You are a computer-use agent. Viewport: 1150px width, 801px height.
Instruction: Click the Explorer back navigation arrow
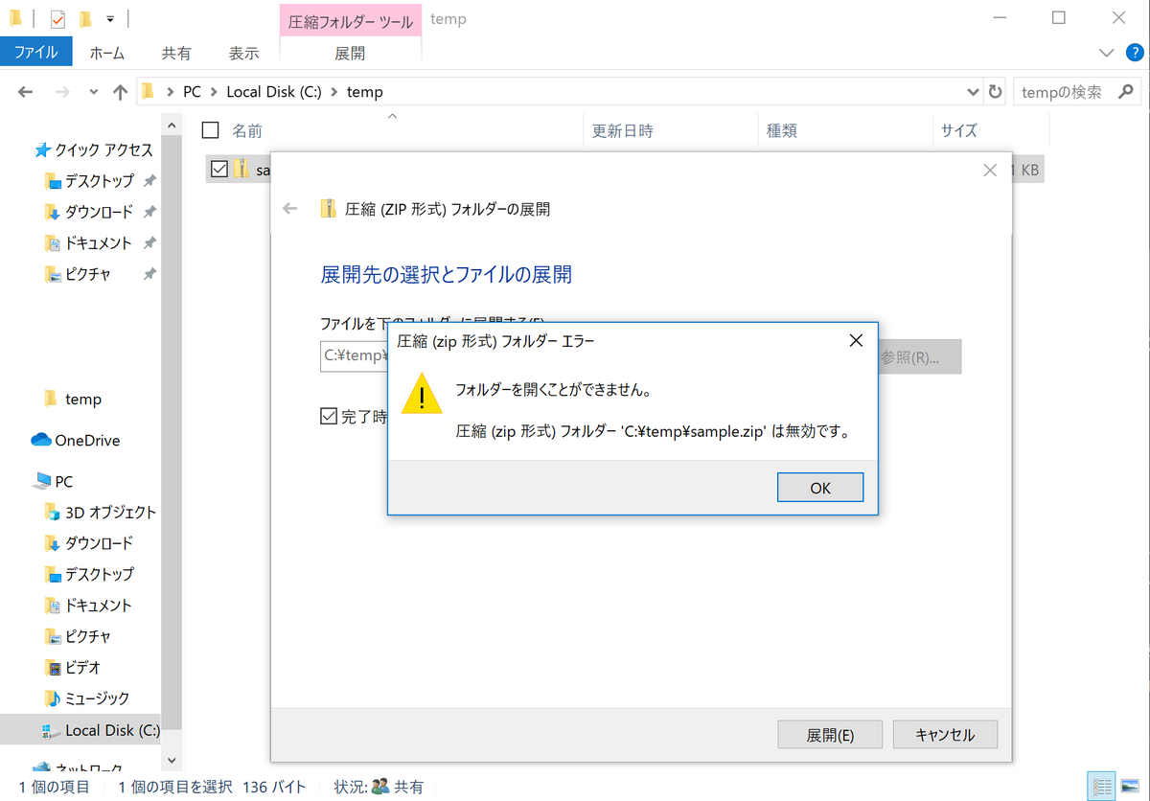point(26,92)
